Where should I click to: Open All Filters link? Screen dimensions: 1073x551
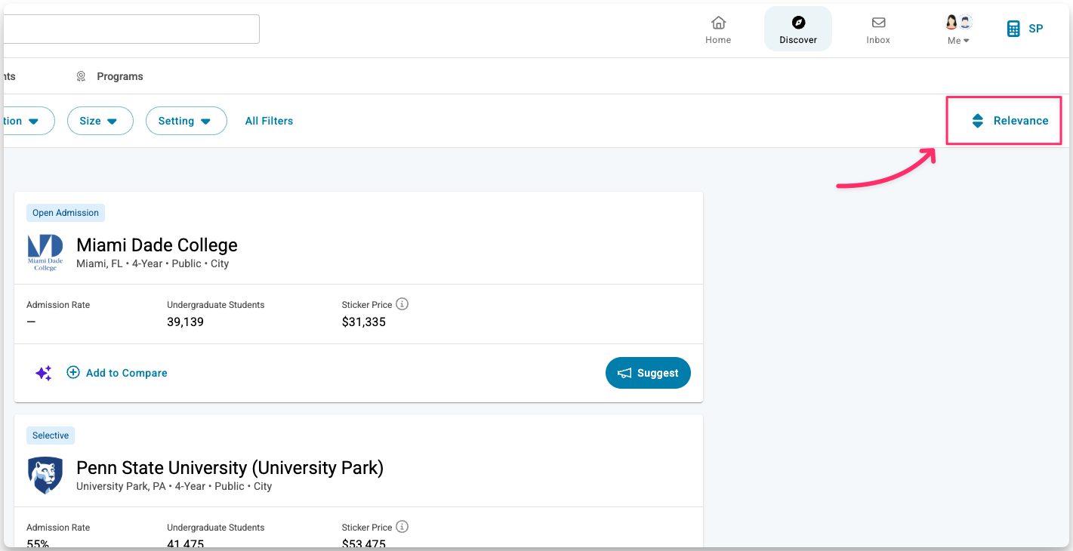[x=269, y=121]
